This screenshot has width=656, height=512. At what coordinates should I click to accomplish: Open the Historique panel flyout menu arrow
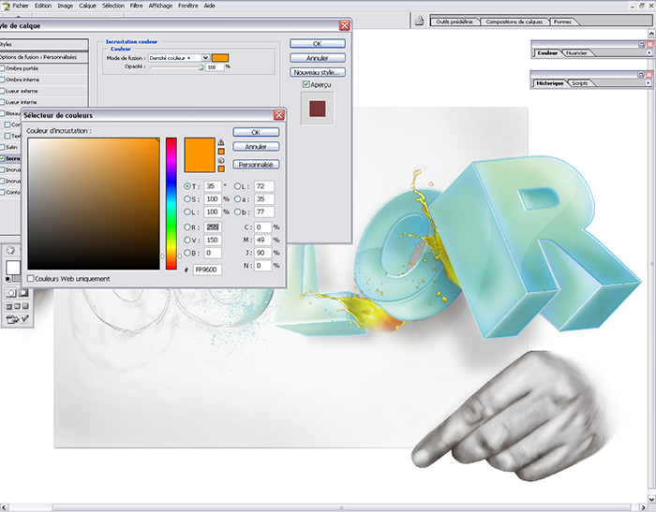(x=648, y=83)
